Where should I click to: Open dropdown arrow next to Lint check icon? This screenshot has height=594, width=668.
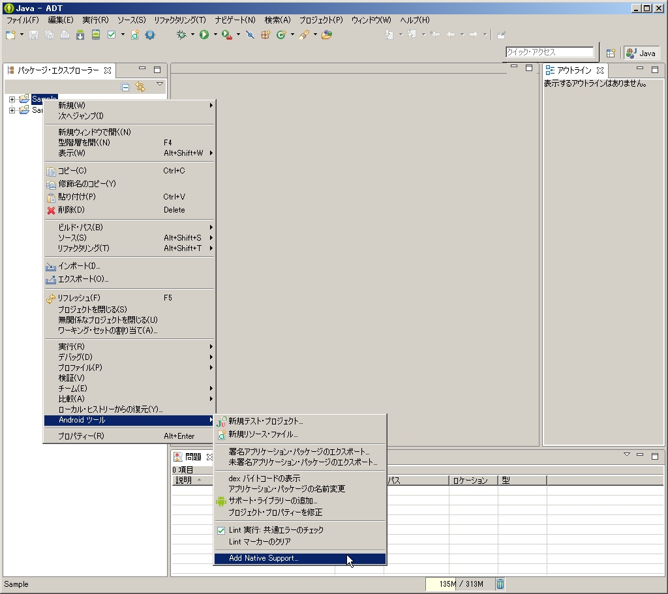point(123,35)
